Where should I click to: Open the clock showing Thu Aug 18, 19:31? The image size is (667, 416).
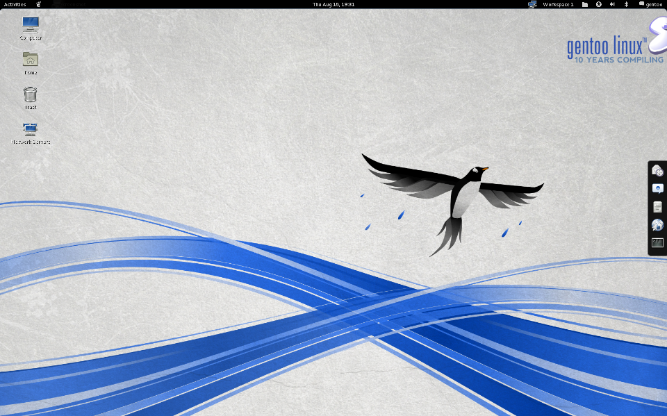point(333,4)
